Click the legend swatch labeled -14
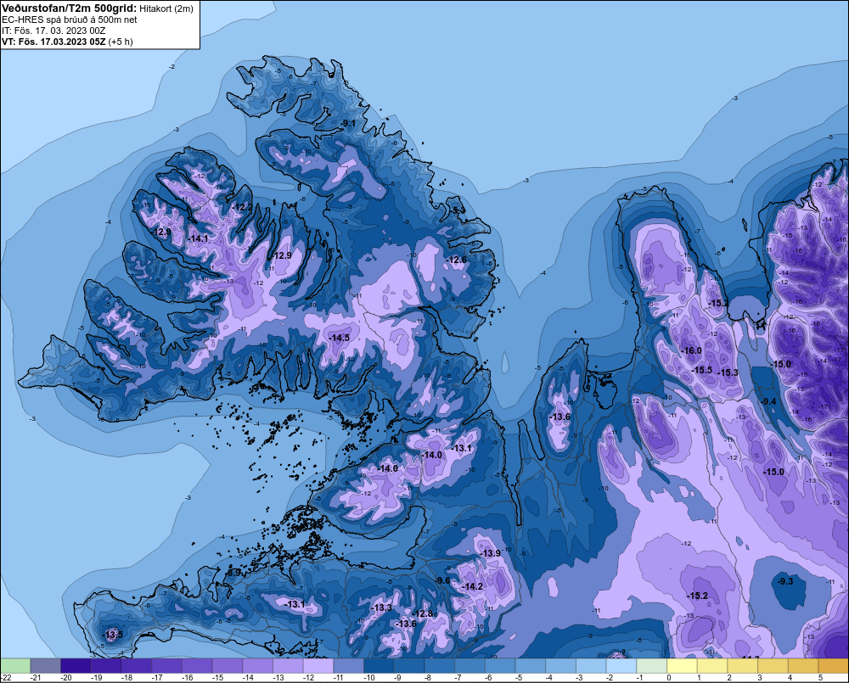The width and height of the screenshot is (849, 683). (x=258, y=666)
